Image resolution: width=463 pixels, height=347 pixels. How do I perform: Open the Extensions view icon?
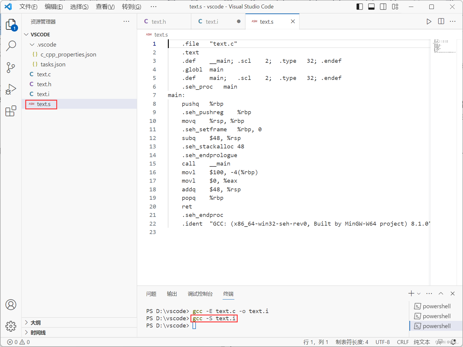click(11, 111)
